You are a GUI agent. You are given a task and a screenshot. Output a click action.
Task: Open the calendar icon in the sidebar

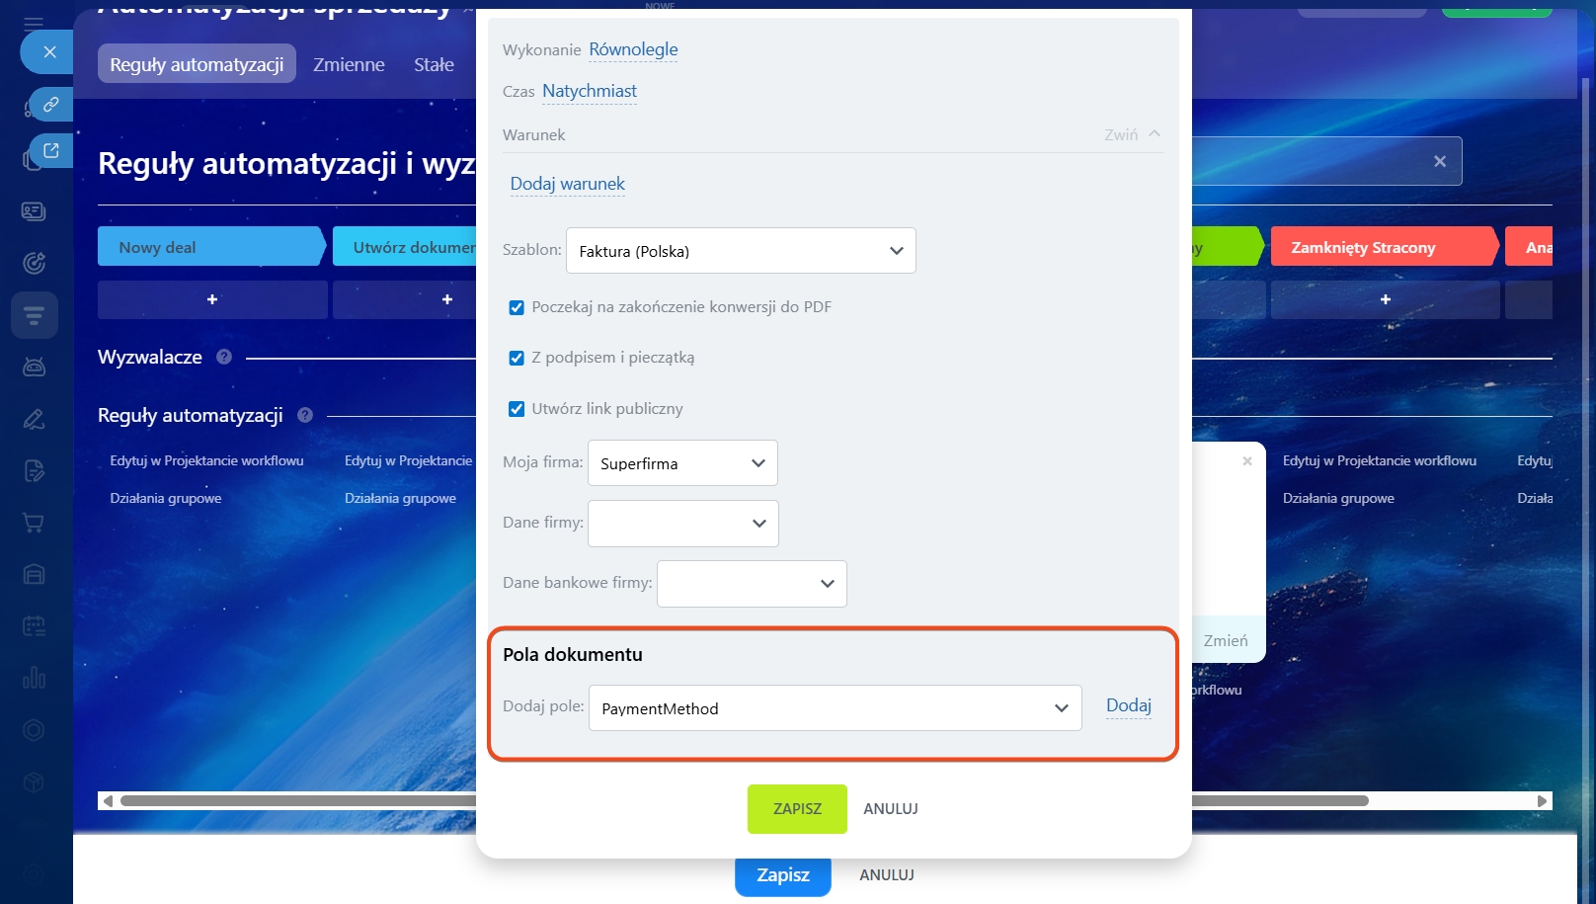point(34,626)
